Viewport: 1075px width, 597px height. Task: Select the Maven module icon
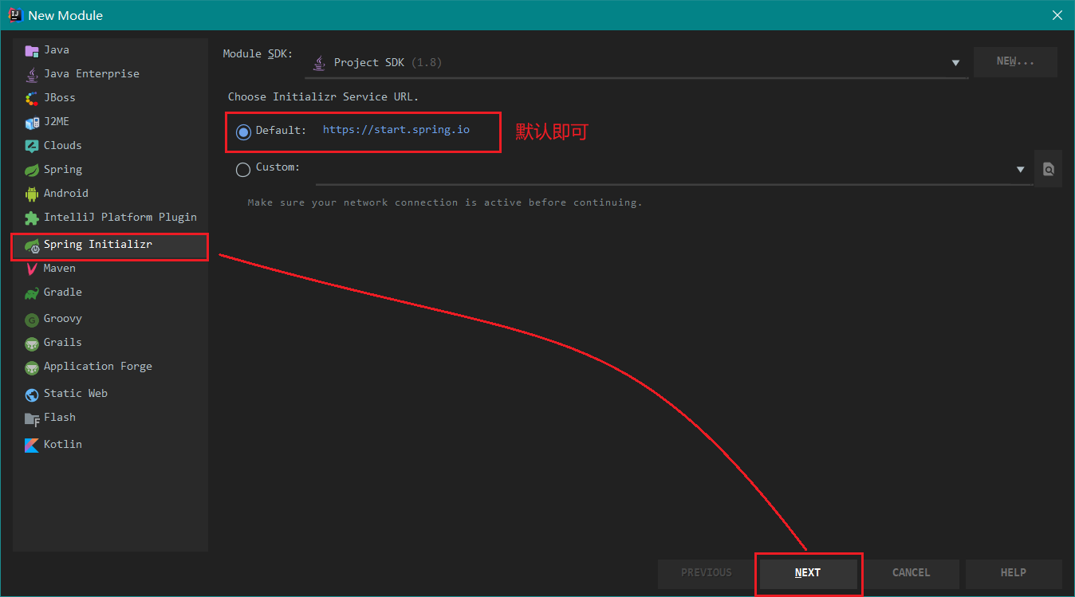(x=32, y=269)
